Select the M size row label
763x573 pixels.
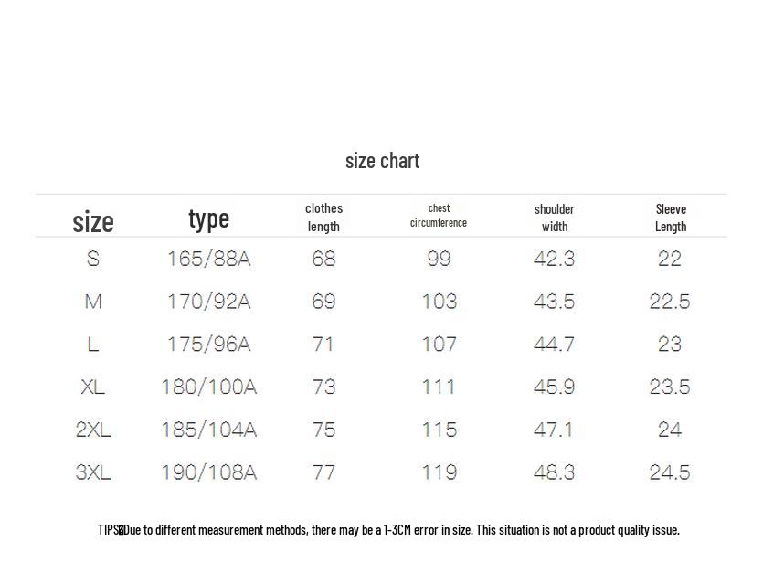click(93, 302)
